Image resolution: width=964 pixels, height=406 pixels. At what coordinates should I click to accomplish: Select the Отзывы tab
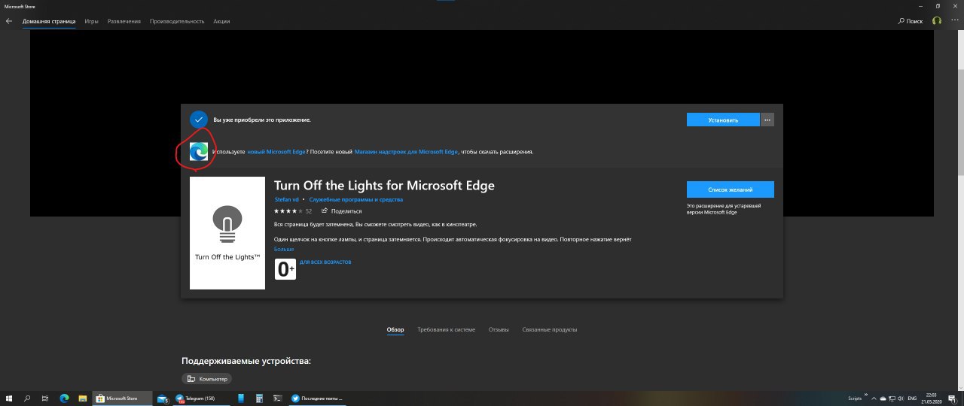[499, 330]
